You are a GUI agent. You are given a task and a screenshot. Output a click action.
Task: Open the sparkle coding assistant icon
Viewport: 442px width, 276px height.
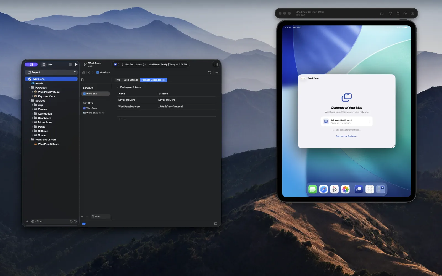point(50,65)
